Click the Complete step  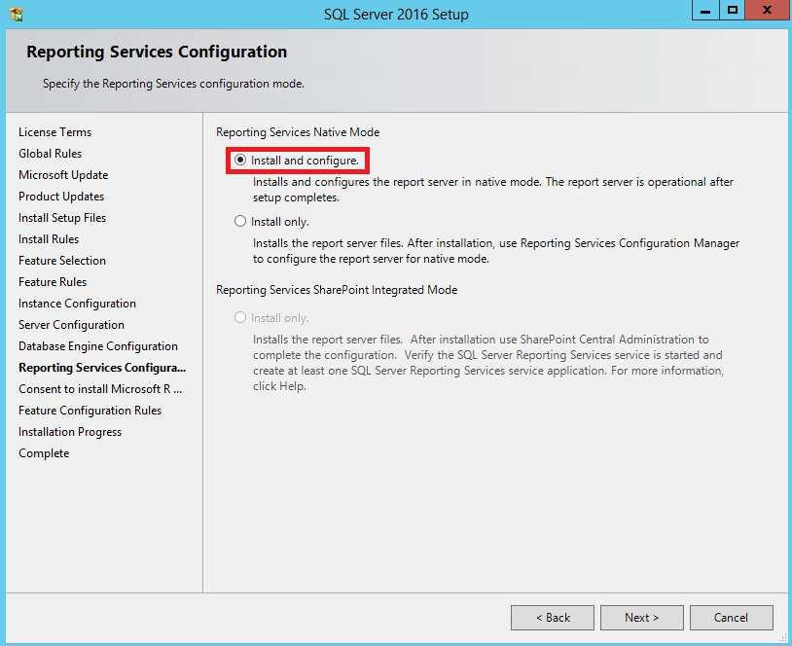point(44,453)
